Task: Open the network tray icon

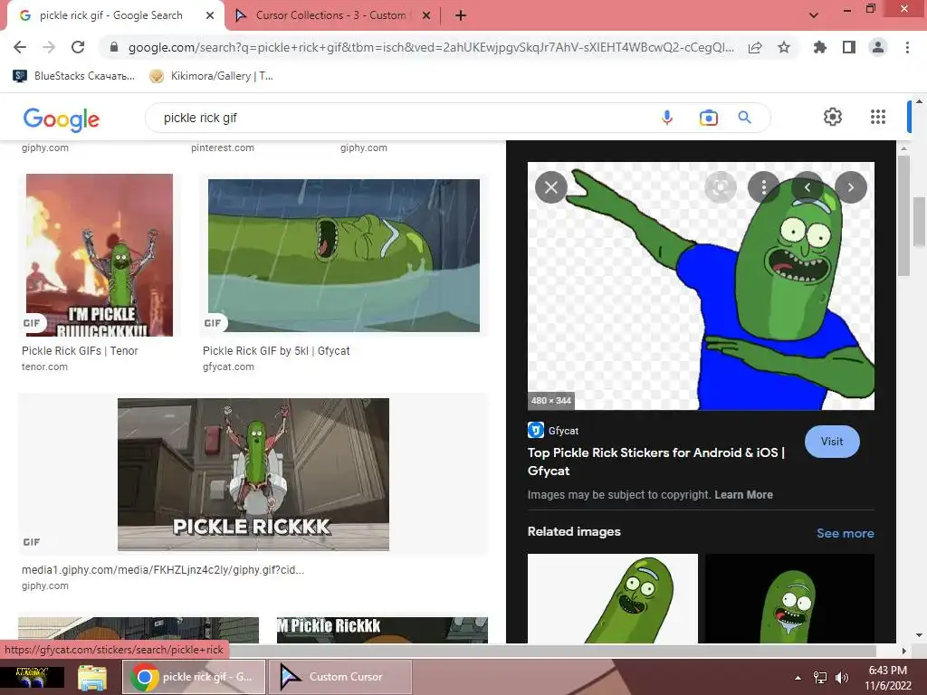Action: [x=820, y=678]
